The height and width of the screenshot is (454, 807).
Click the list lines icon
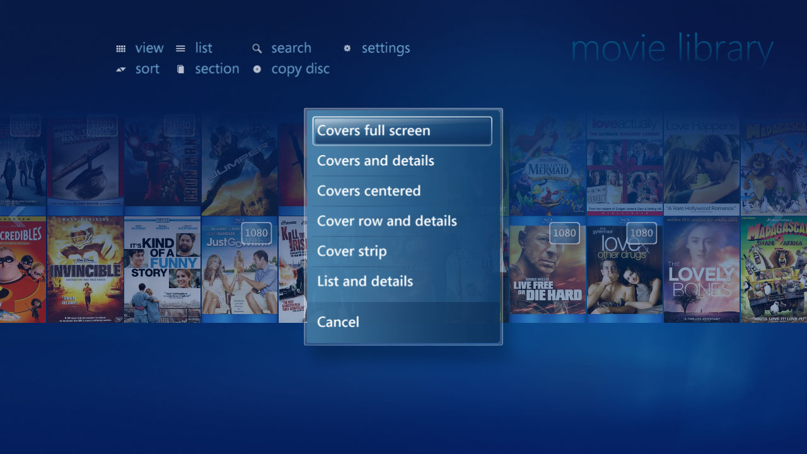tap(180, 49)
